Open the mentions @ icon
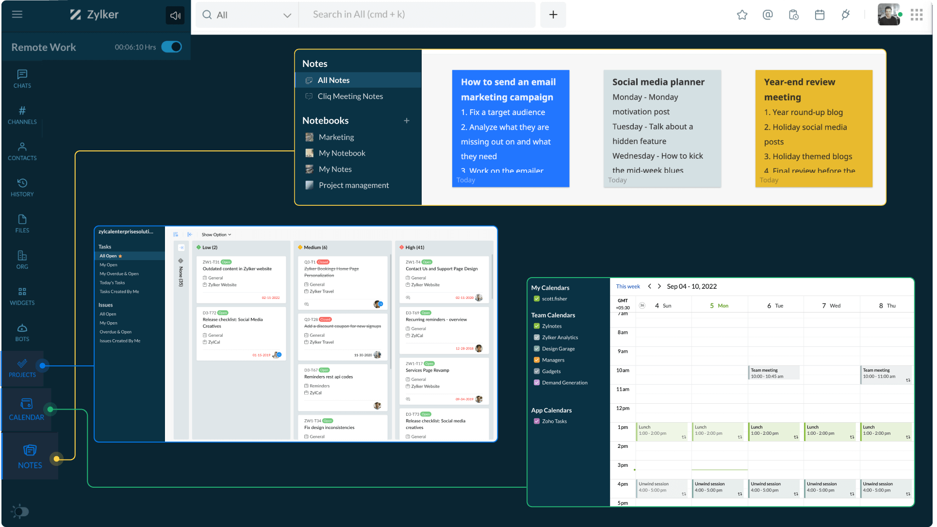This screenshot has width=937, height=527. pos(768,15)
